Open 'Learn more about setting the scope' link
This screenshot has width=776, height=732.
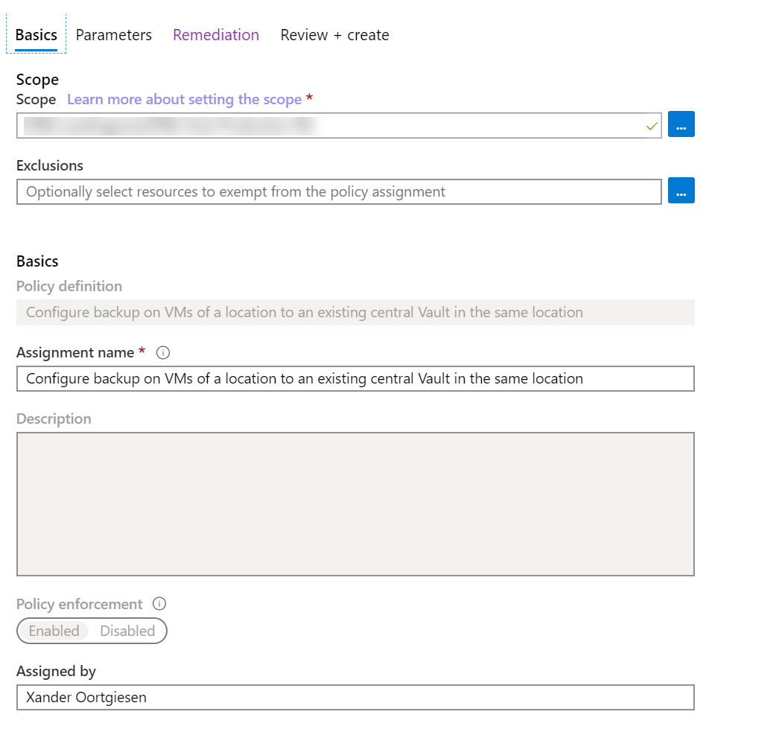(184, 99)
